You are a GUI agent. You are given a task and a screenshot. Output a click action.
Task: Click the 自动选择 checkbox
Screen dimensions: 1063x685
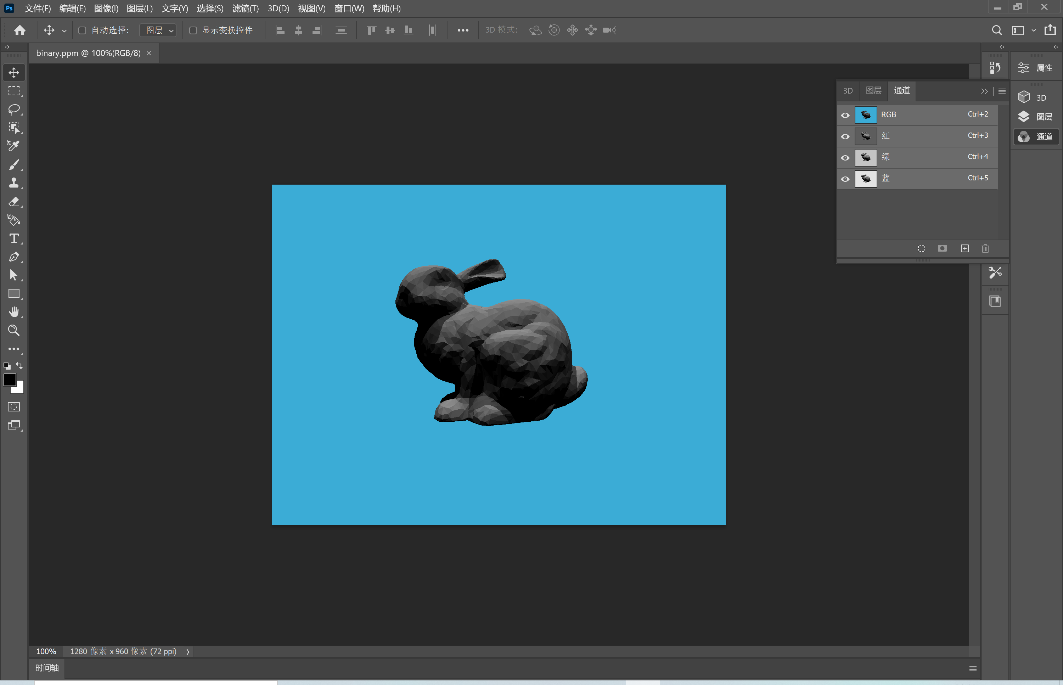pyautogui.click(x=82, y=29)
